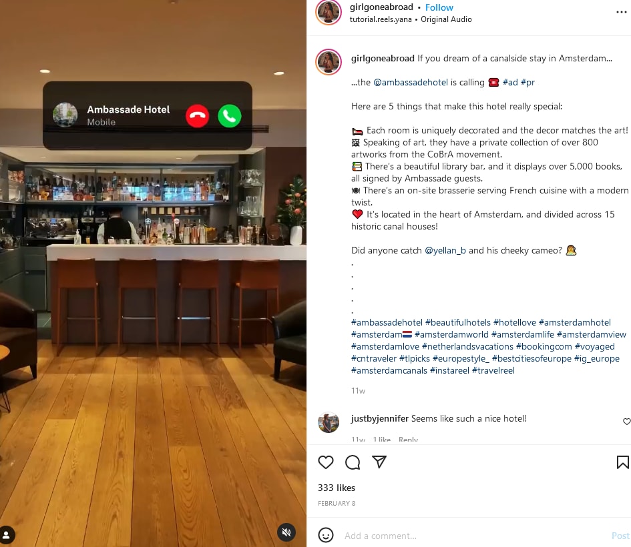This screenshot has height=547, width=631.
Task: Follow girlgoneabroad
Action: pyautogui.click(x=439, y=7)
